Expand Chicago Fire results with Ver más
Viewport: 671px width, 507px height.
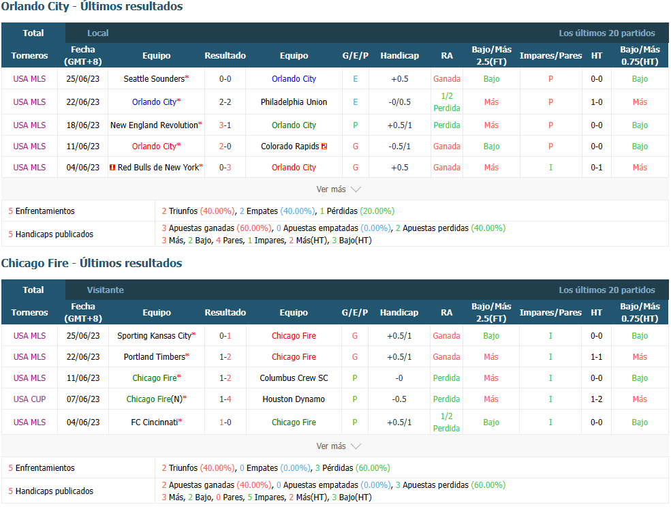339,446
